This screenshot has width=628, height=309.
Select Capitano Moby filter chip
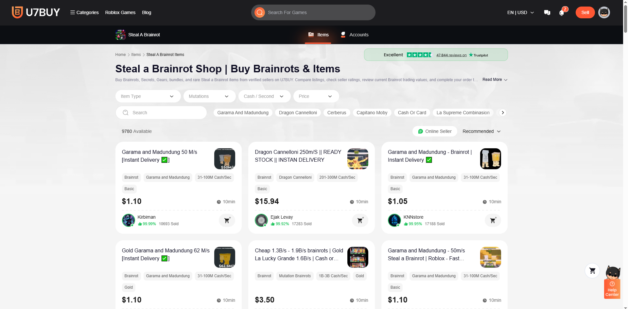tap(372, 113)
